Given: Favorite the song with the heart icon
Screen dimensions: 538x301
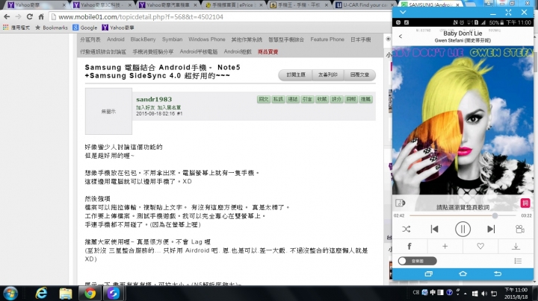Looking at the screenshot, I should click(x=480, y=246).
